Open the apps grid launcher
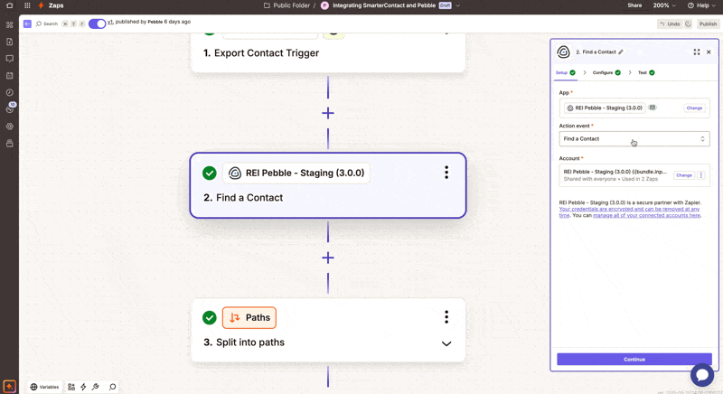The image size is (723, 394). (x=27, y=5)
